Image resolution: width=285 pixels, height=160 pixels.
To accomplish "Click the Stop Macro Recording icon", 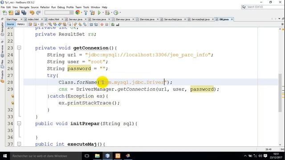I will [x=107, y=24].
